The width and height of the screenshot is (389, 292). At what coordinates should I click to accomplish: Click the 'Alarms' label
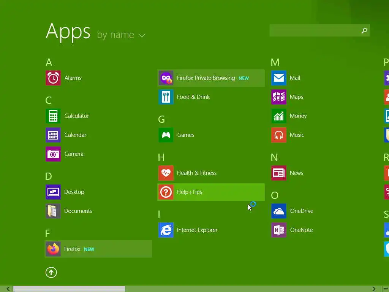73,78
